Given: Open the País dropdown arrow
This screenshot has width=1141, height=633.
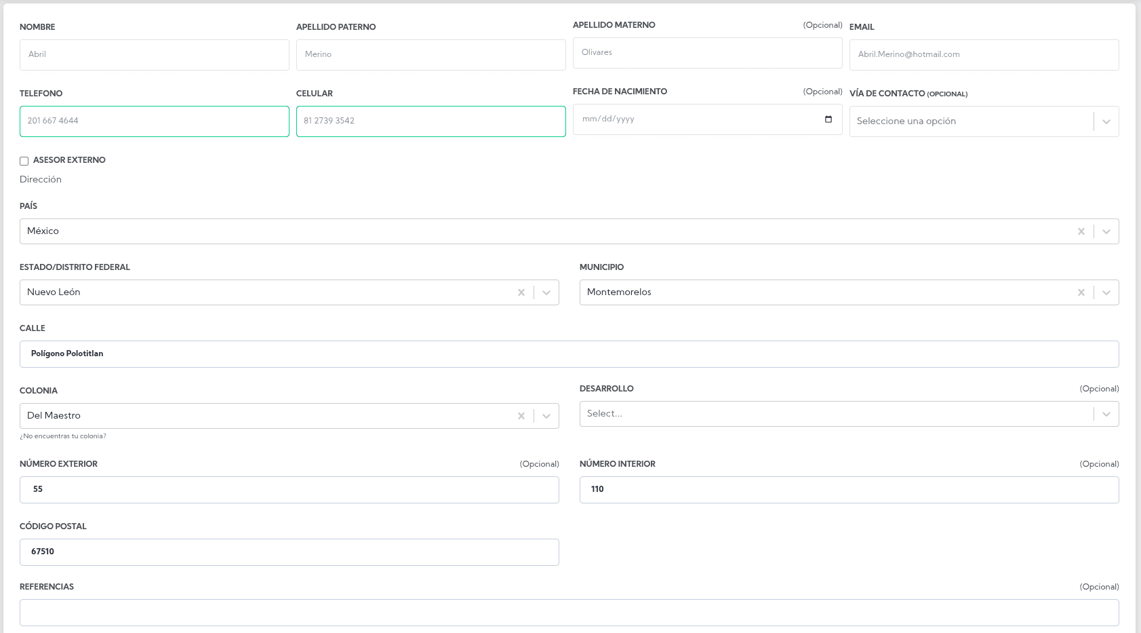Looking at the screenshot, I should click(1106, 231).
